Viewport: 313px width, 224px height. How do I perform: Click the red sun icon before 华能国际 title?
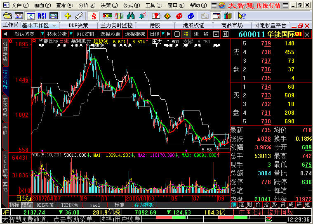click(34, 41)
